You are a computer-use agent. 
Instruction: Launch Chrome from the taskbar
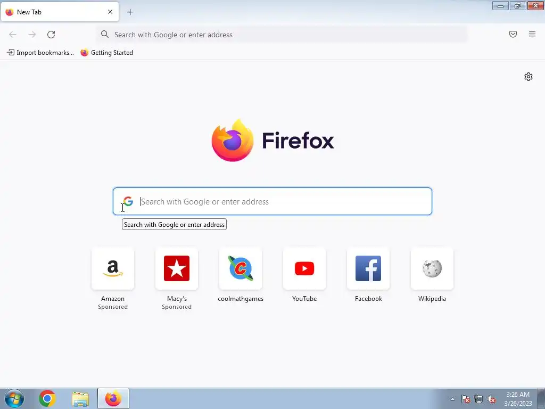click(47, 398)
